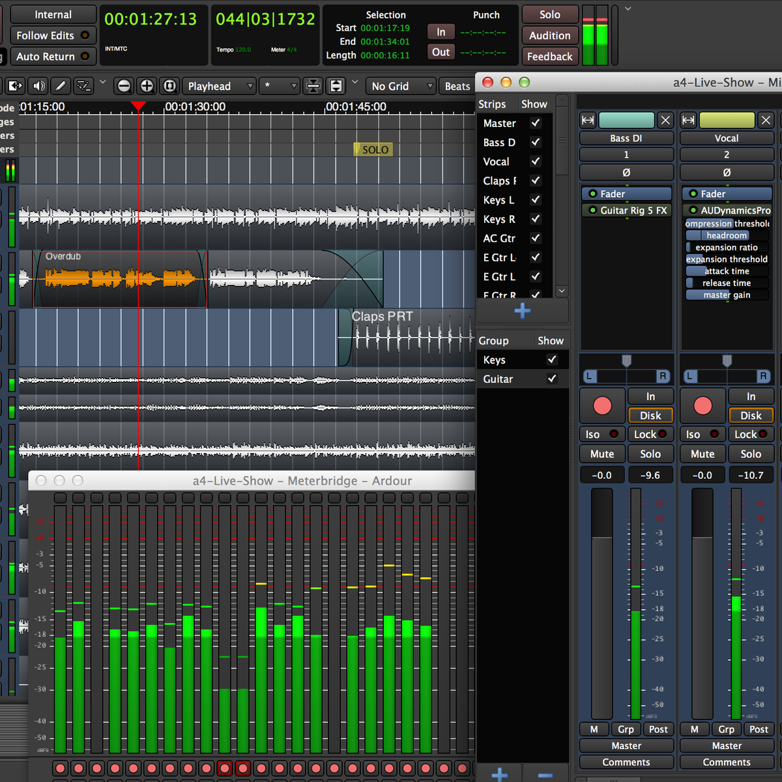Click the scroll arrow below the Strips list
This screenshot has height=782, width=782.
562,291
